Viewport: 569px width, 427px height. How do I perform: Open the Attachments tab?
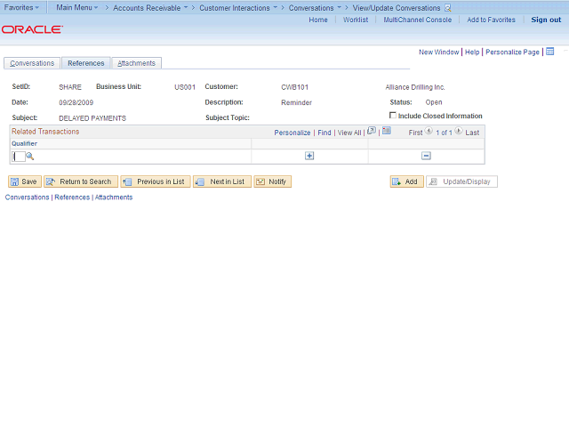(x=136, y=63)
